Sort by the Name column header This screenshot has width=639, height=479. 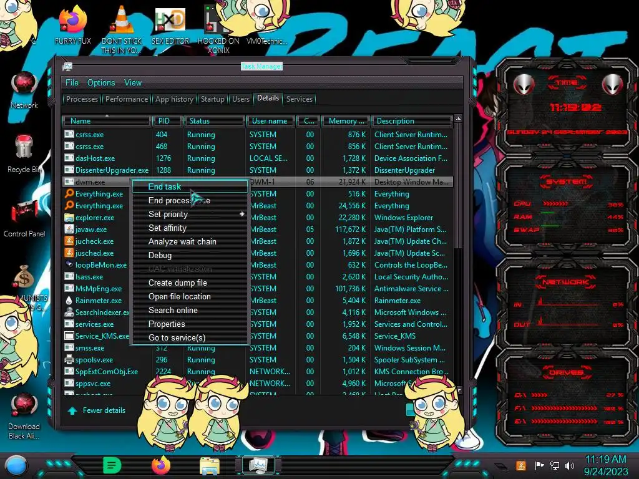106,121
